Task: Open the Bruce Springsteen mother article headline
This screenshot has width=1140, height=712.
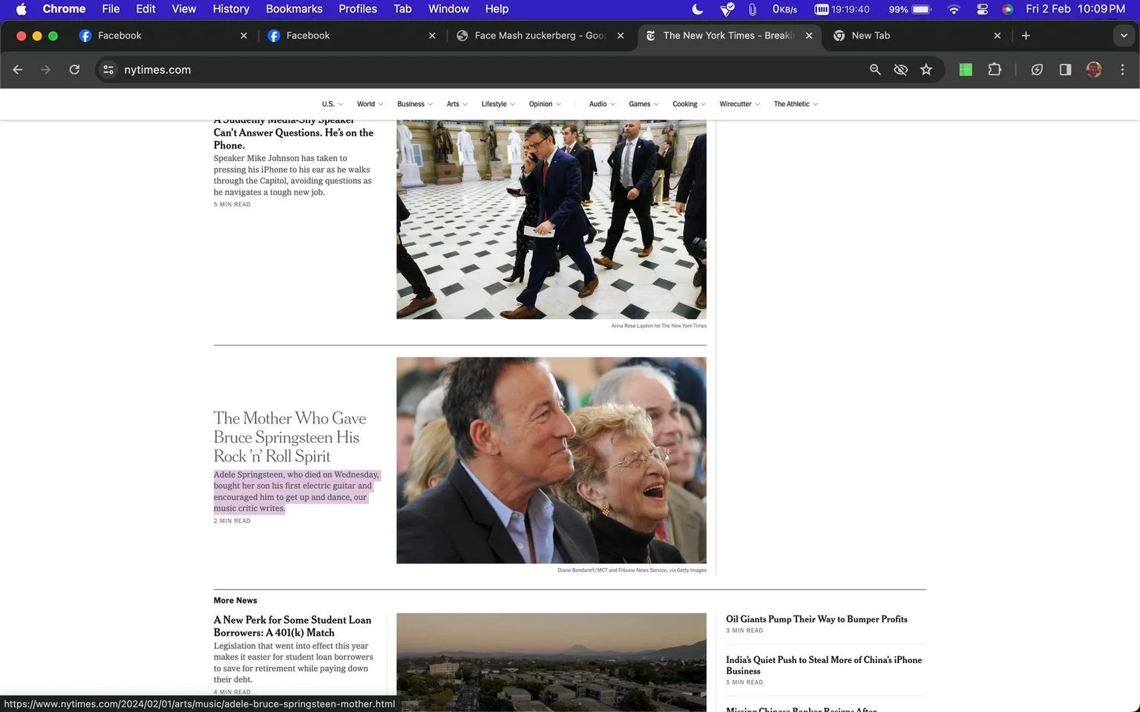Action: tap(289, 437)
